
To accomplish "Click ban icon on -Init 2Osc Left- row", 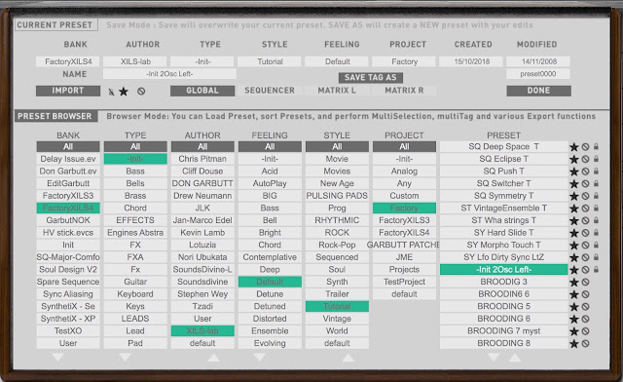I will (585, 270).
